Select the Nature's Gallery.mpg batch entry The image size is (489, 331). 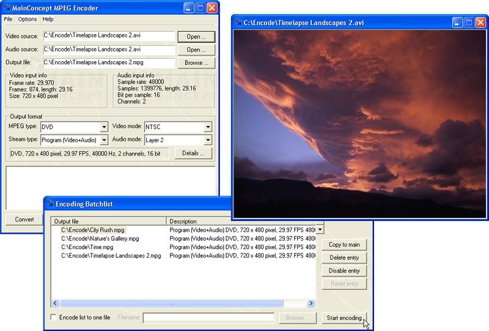pyautogui.click(x=100, y=239)
